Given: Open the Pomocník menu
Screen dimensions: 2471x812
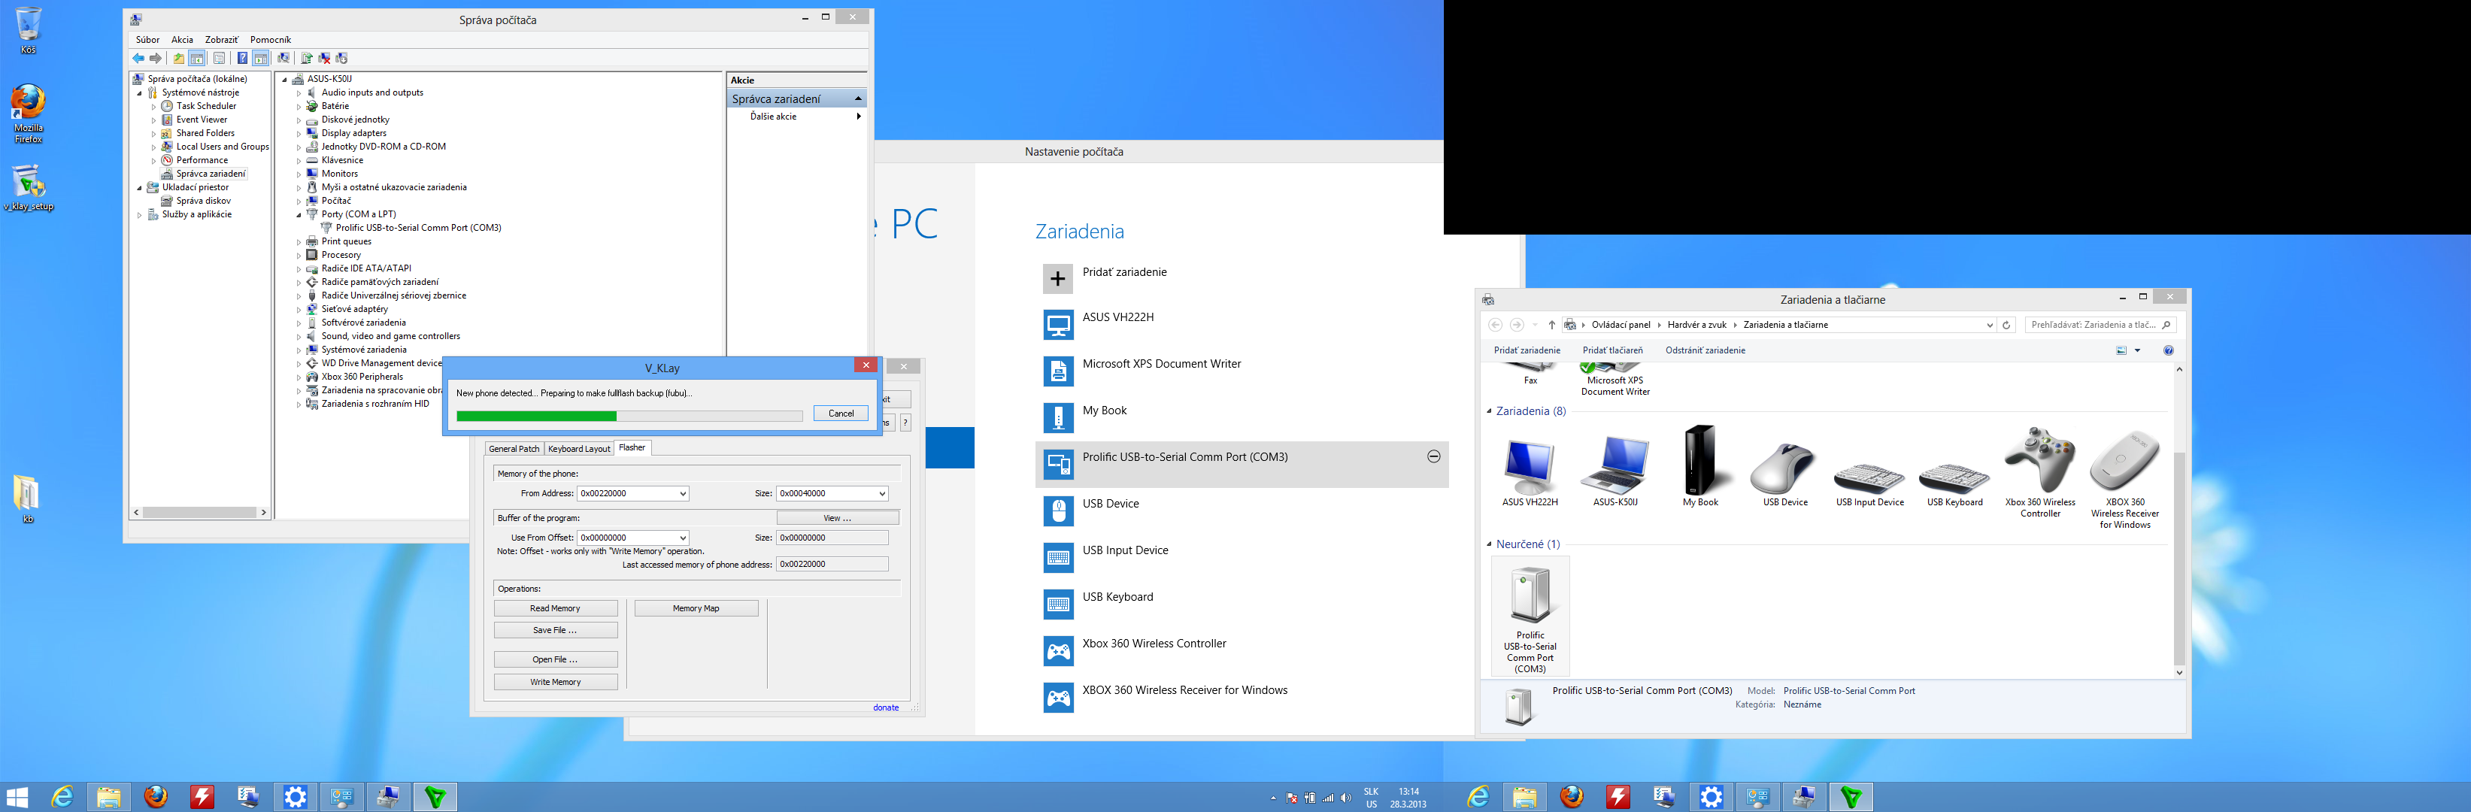Looking at the screenshot, I should (271, 41).
